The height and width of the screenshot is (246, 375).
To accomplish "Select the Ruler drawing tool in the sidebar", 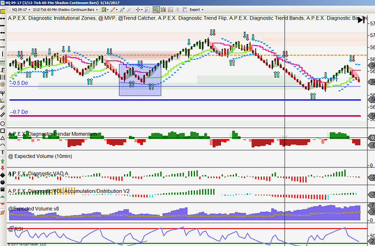I will pyautogui.click(x=3, y=11).
